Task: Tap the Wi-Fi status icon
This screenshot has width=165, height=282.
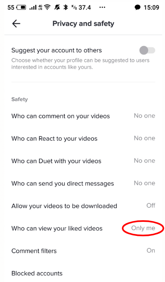Action: click(47, 7)
